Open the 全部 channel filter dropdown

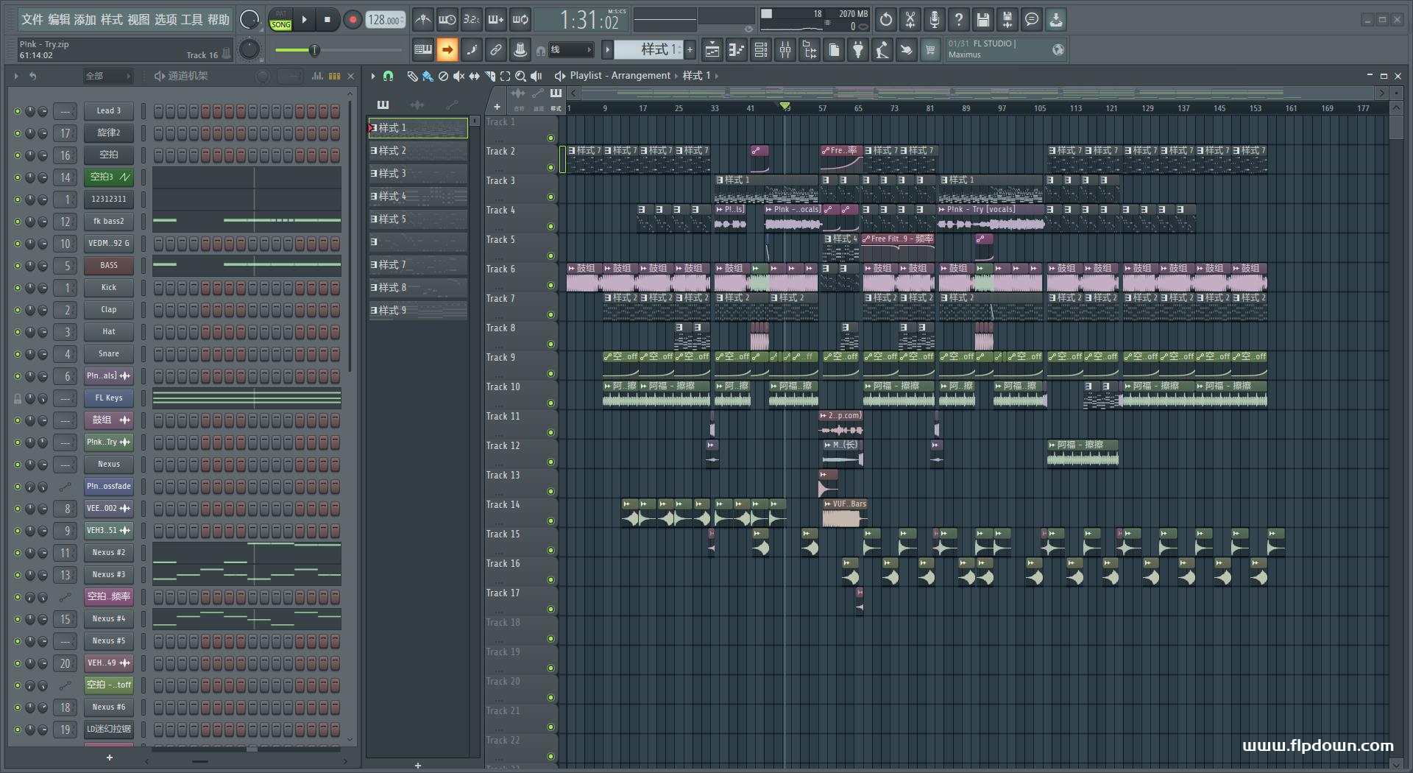[x=107, y=76]
